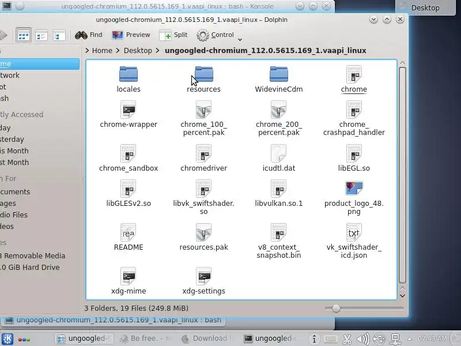Select the resources folder
The image size is (461, 346).
pyautogui.click(x=204, y=79)
